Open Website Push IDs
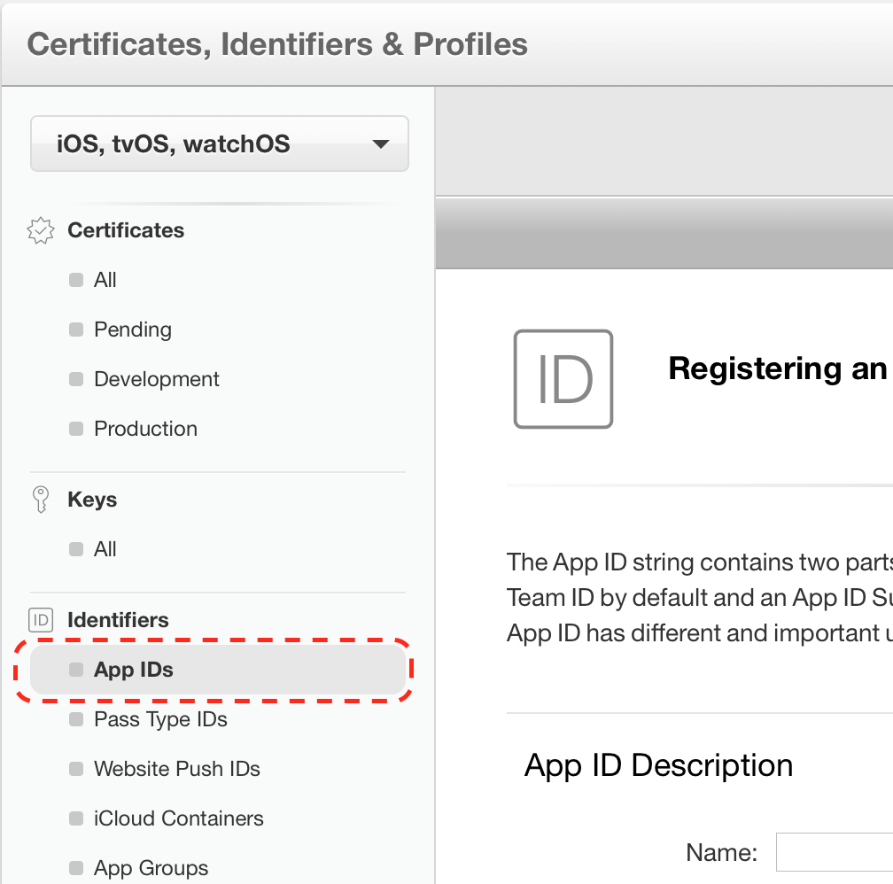 [177, 768]
